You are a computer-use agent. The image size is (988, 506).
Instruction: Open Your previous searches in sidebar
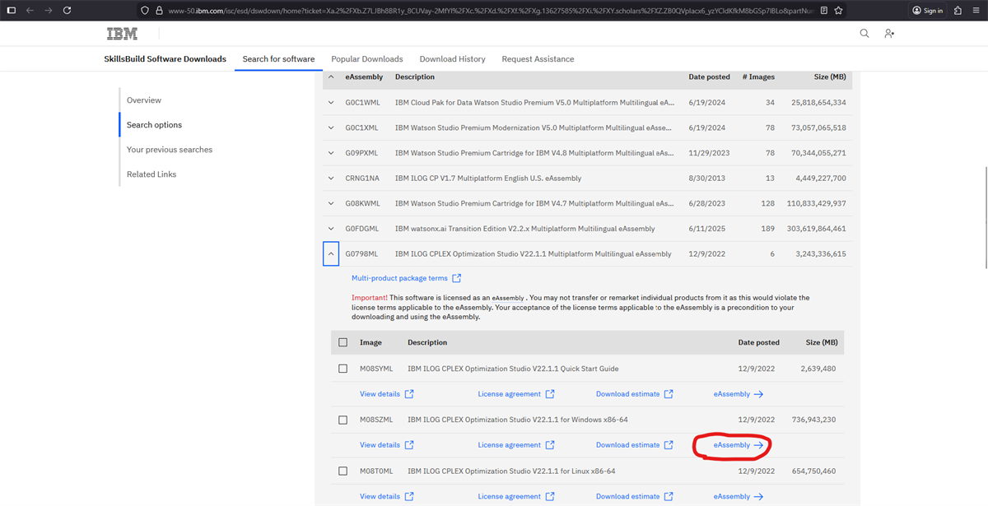click(x=170, y=150)
